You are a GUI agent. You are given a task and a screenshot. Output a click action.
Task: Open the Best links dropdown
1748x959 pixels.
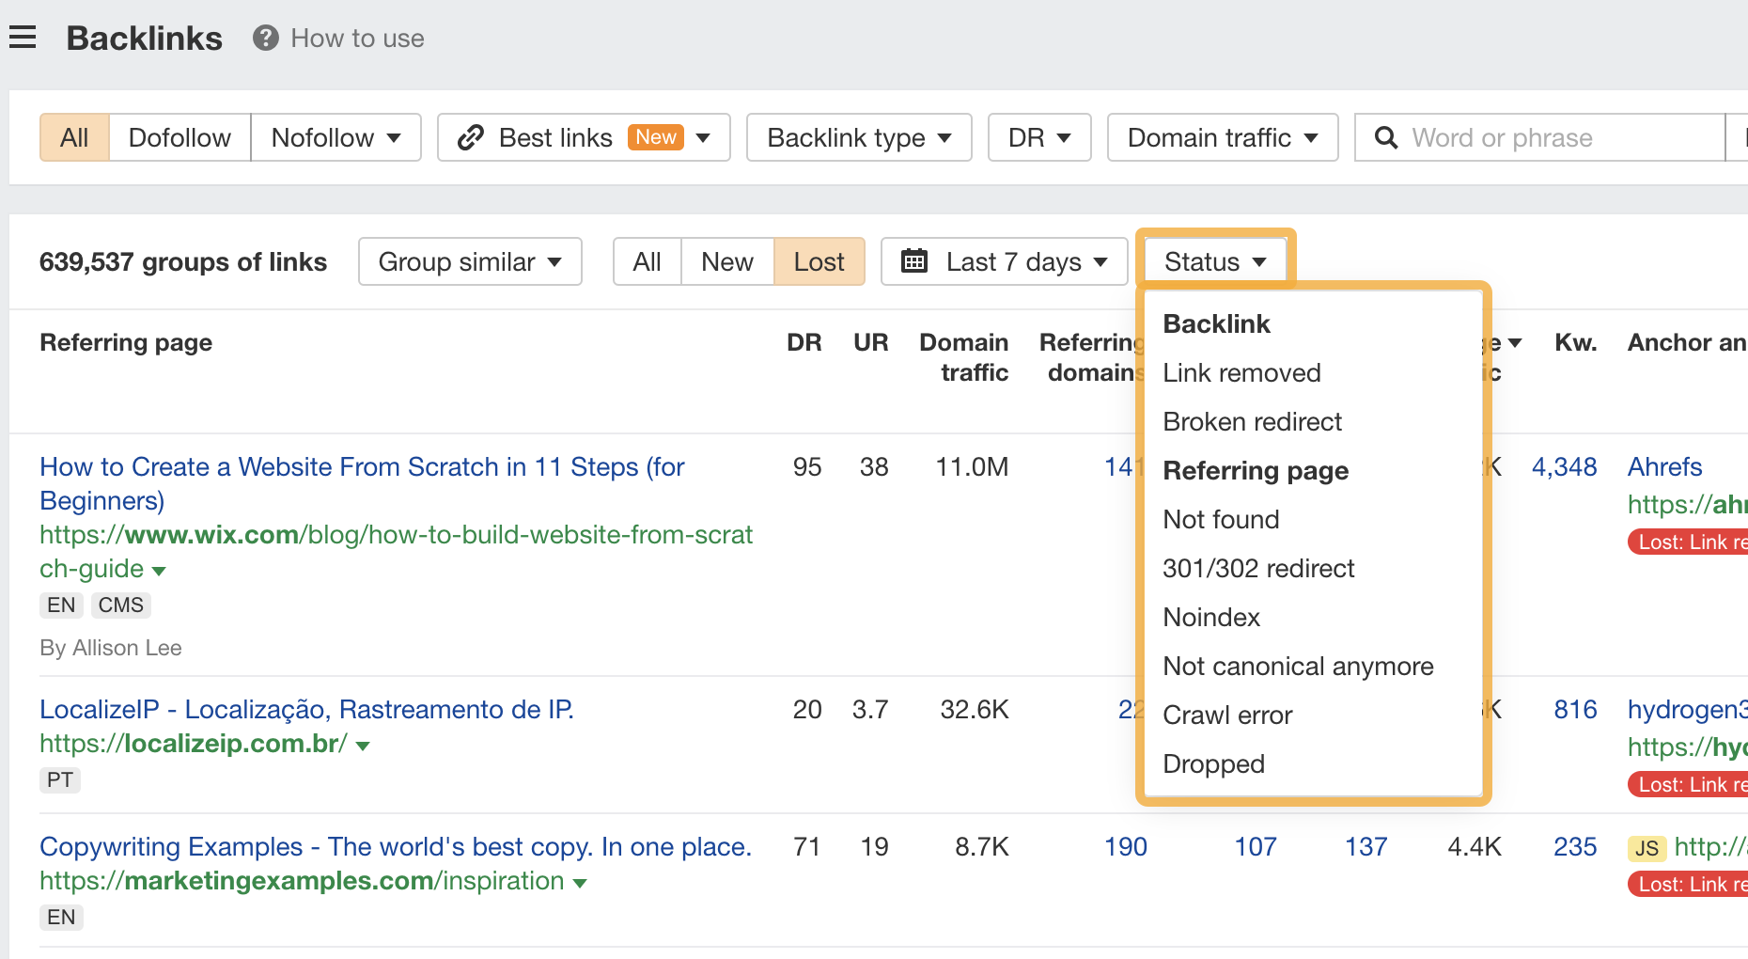pos(584,138)
